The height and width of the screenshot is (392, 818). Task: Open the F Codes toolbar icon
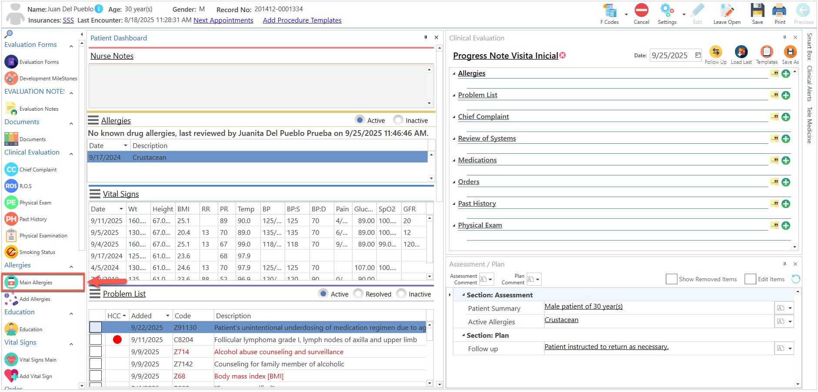[610, 11]
